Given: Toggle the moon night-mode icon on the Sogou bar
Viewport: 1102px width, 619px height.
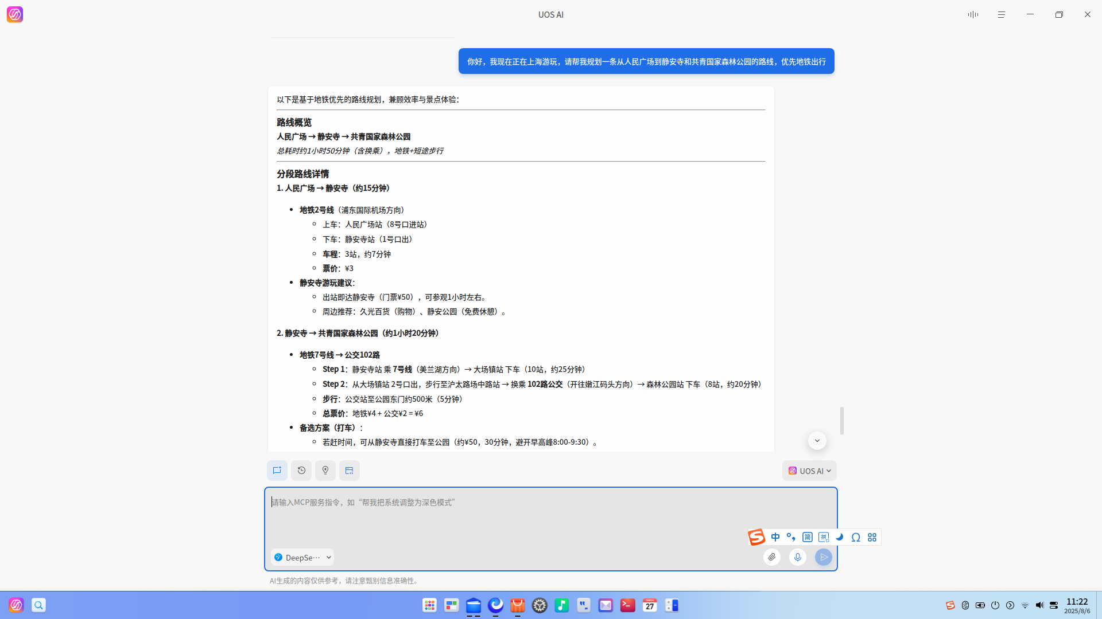Looking at the screenshot, I should [x=840, y=537].
